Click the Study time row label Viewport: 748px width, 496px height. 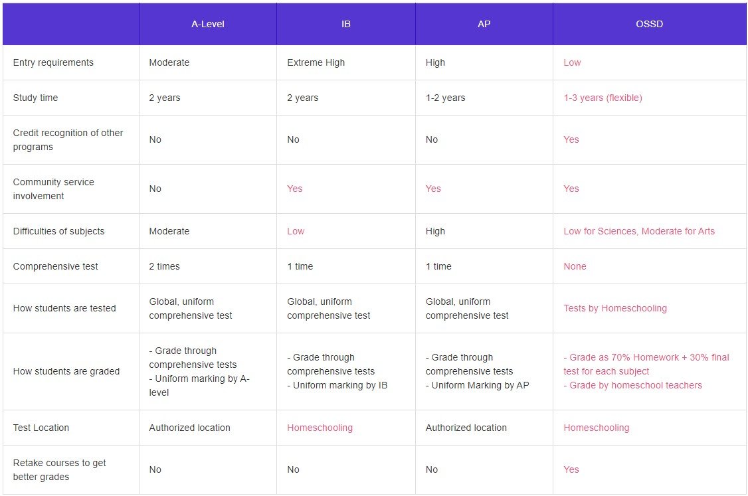click(35, 98)
